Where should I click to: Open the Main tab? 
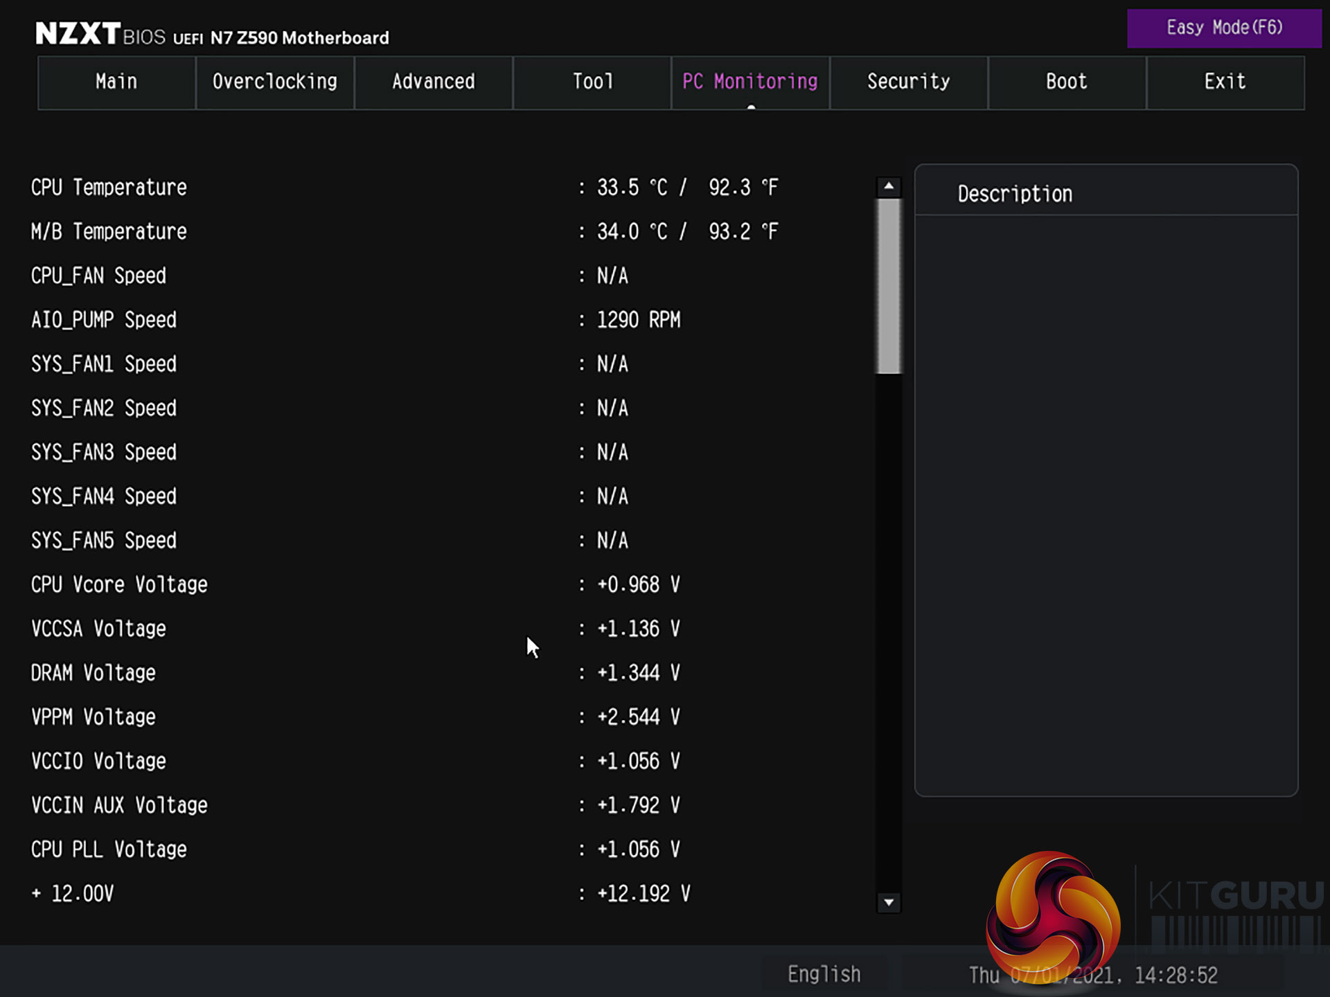pyautogui.click(x=116, y=82)
